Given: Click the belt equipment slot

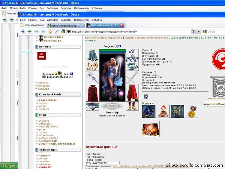Looking at the screenshot, I should (92, 106).
